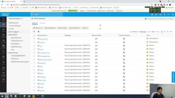The width and height of the screenshot is (175, 98).
Task: Select Recently Accessed in explorer
Action: (14, 32)
